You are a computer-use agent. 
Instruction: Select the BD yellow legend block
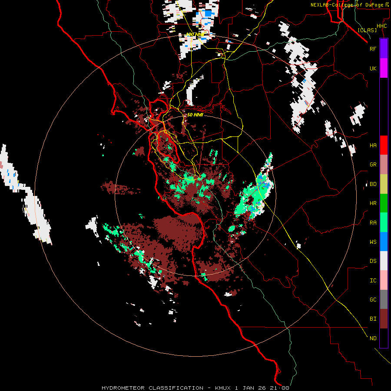(x=384, y=184)
